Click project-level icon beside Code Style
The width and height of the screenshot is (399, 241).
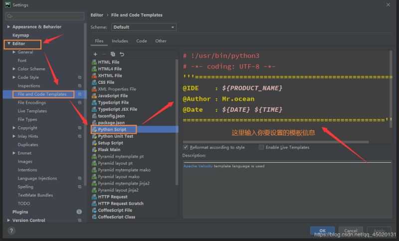pos(80,77)
